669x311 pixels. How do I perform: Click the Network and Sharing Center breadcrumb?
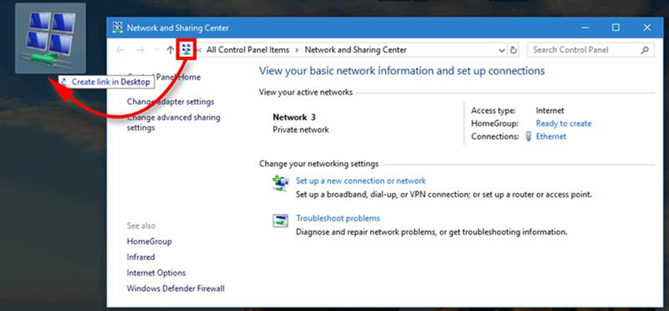(356, 50)
